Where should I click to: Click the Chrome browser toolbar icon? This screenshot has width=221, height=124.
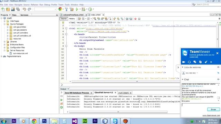click(60, 9)
